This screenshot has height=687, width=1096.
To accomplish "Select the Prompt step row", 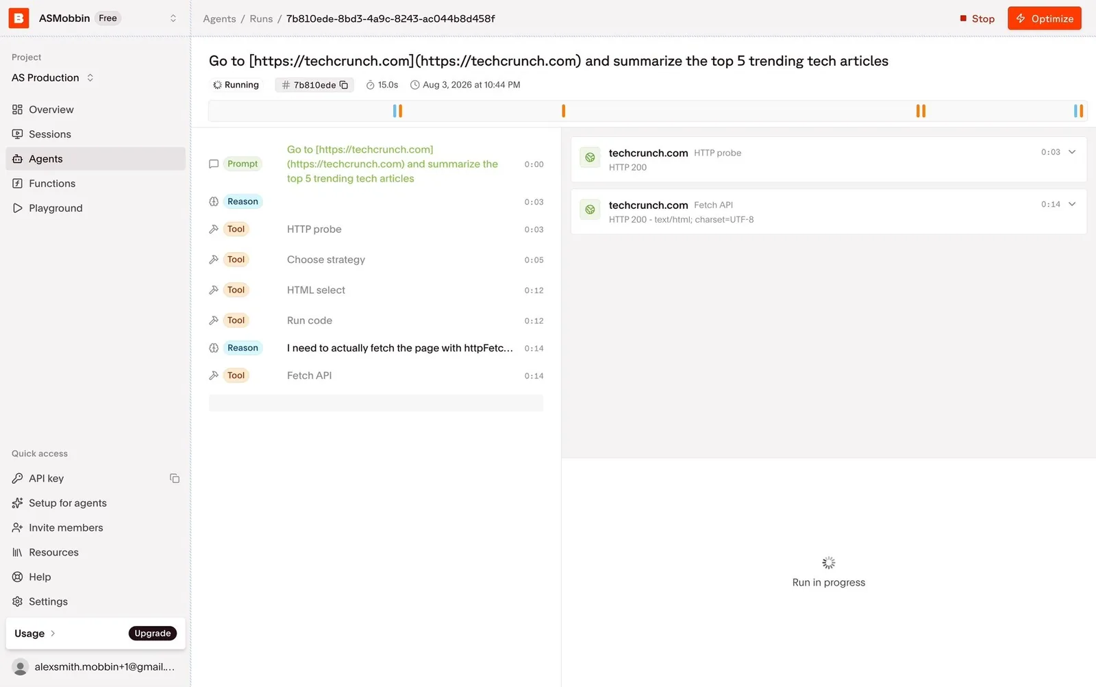I will pyautogui.click(x=376, y=164).
